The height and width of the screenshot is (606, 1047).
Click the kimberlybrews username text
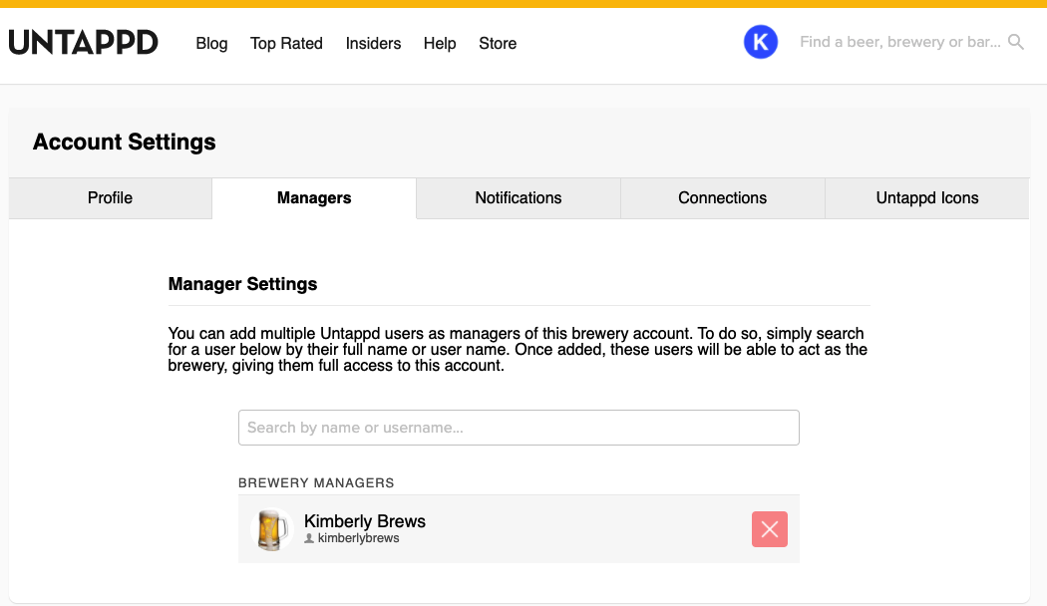click(358, 538)
